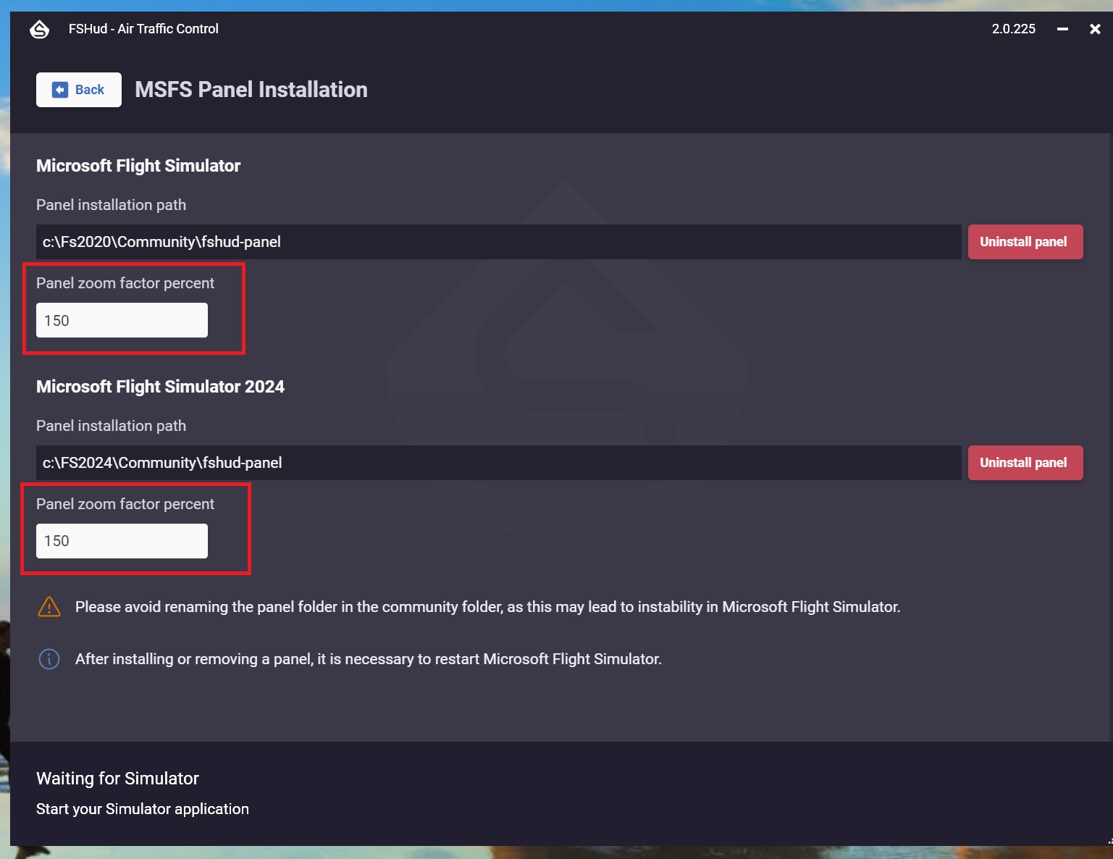Screen dimensions: 1113x859
Task: Focus zoom factor field under Flight Simulator 2024
Action: tap(122, 541)
